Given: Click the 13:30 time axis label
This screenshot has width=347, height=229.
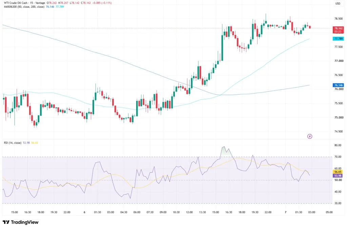Looking at the screenshot, I should coord(202,212).
